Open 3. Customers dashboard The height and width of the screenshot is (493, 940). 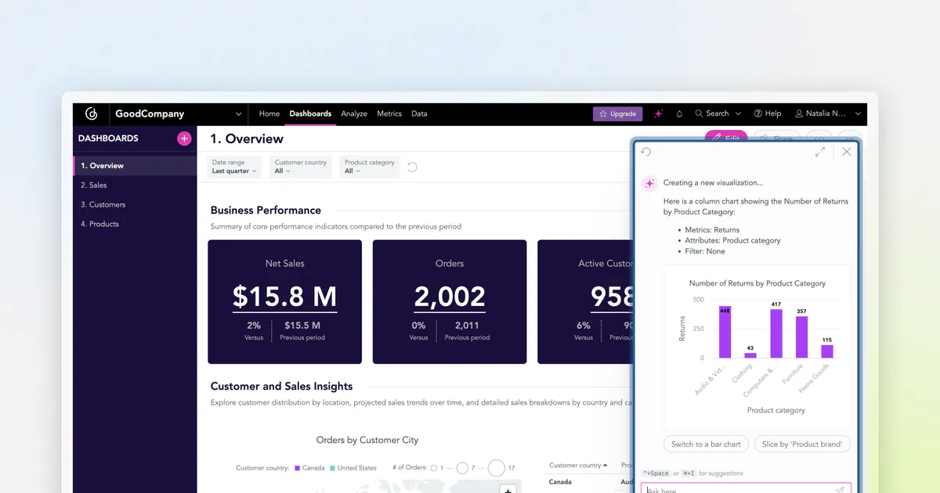click(x=135, y=204)
